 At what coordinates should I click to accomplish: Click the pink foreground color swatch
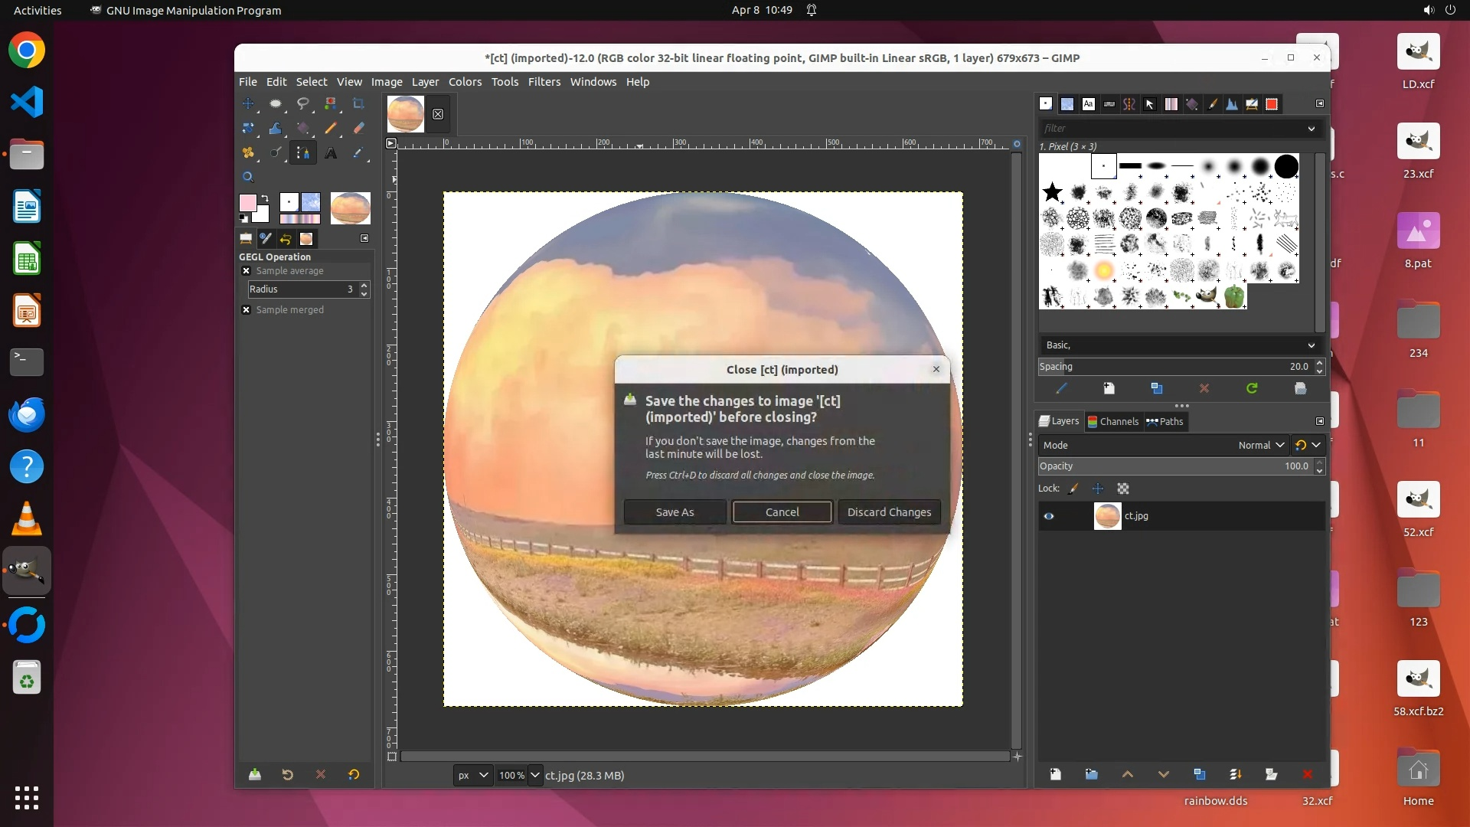(x=247, y=203)
